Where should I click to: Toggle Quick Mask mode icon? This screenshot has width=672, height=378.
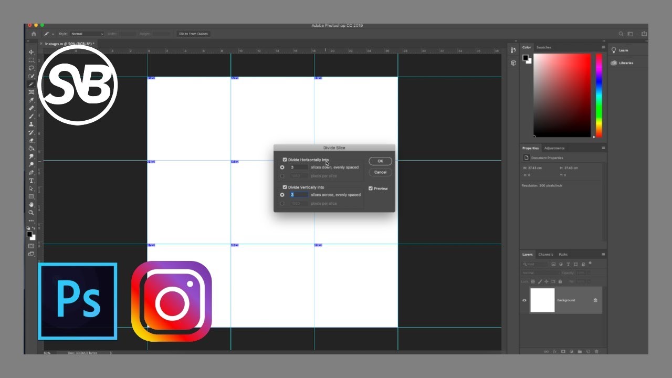(31, 246)
